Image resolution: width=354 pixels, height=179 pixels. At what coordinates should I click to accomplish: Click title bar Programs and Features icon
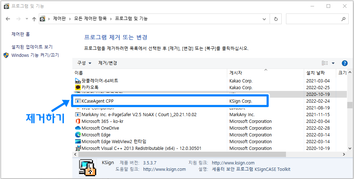pos(6,6)
